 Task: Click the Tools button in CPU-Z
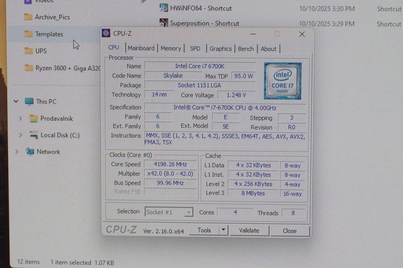[204, 230]
